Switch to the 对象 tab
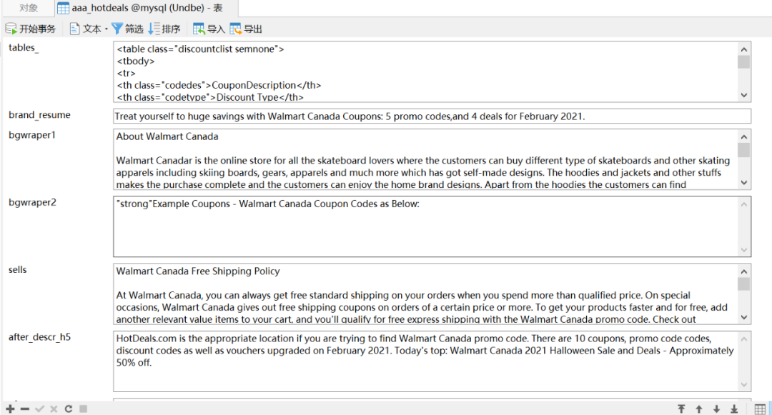Viewport: 772px width, 415px height. tap(29, 9)
